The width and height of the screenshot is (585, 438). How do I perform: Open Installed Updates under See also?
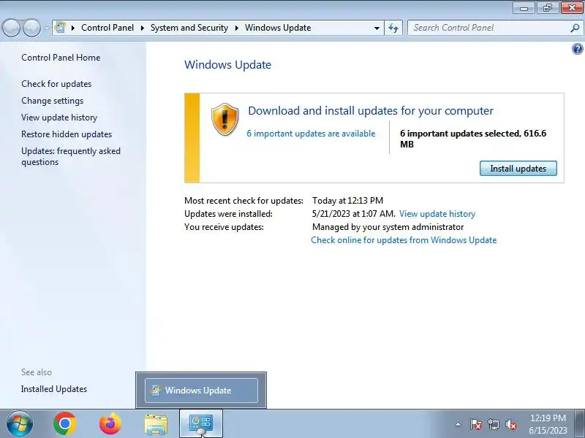tap(54, 389)
